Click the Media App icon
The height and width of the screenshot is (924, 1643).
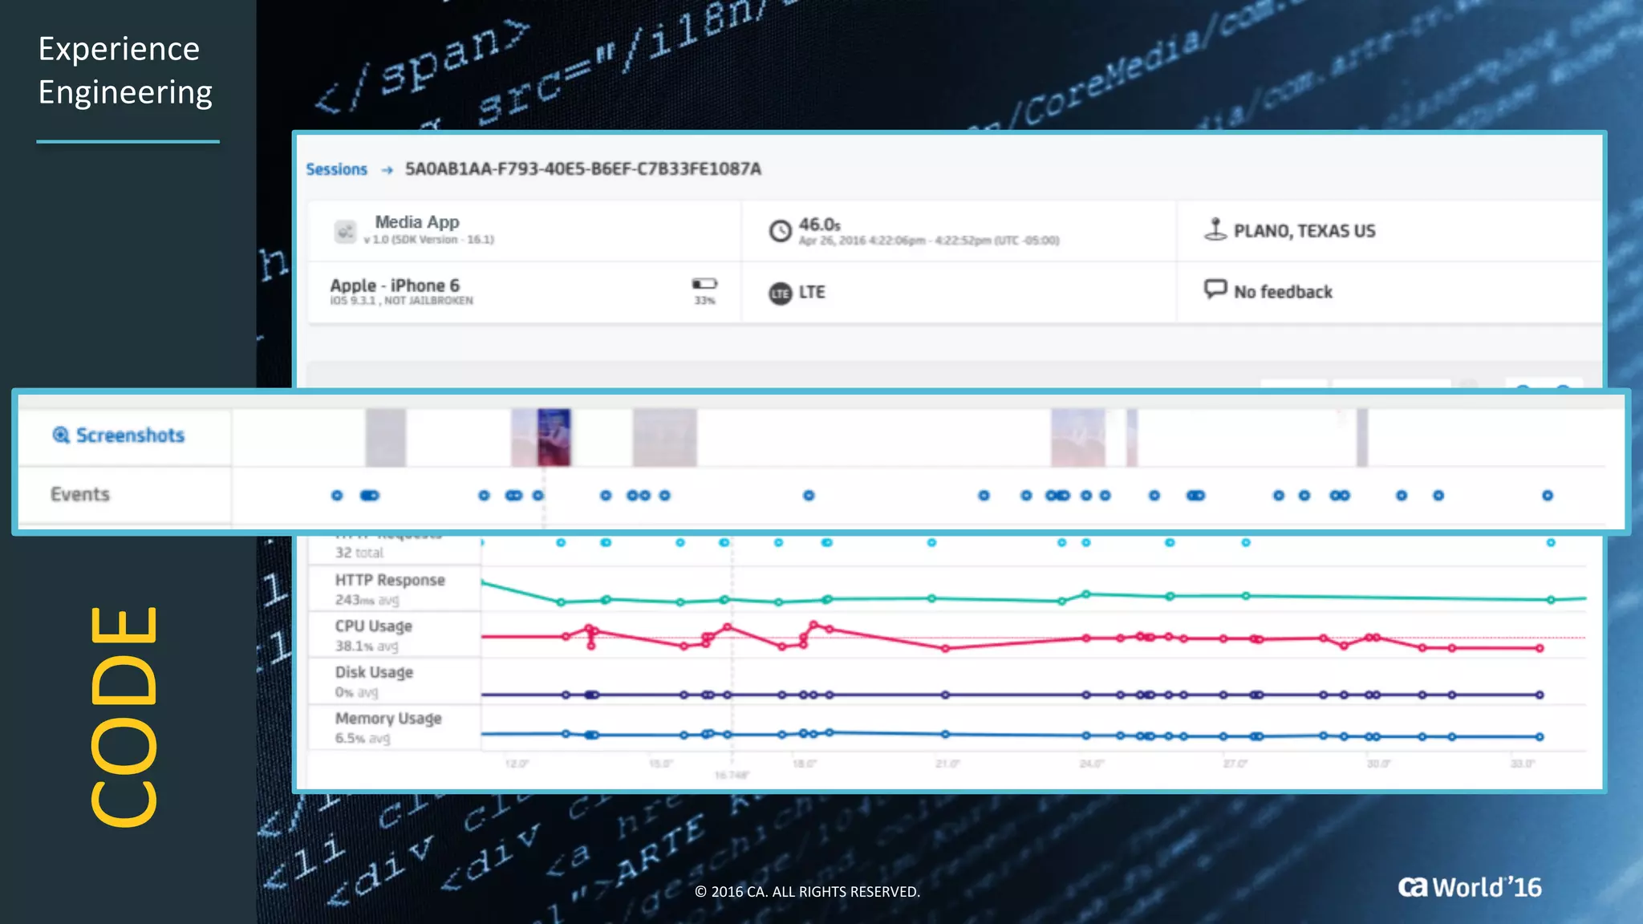click(345, 232)
